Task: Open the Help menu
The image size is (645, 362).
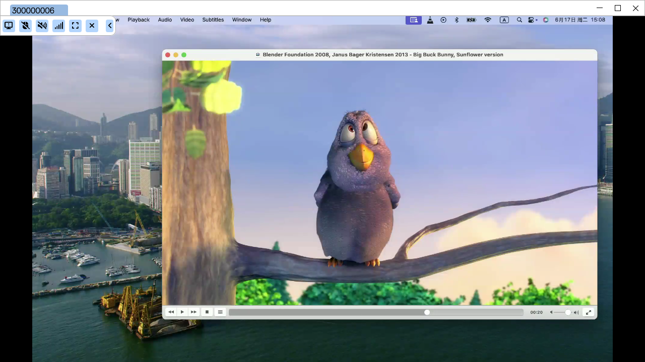Action: click(x=266, y=20)
